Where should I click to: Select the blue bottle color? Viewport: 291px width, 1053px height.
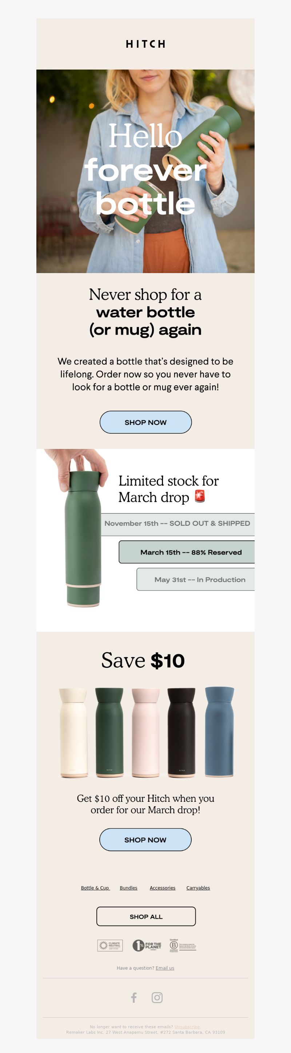pyautogui.click(x=219, y=732)
